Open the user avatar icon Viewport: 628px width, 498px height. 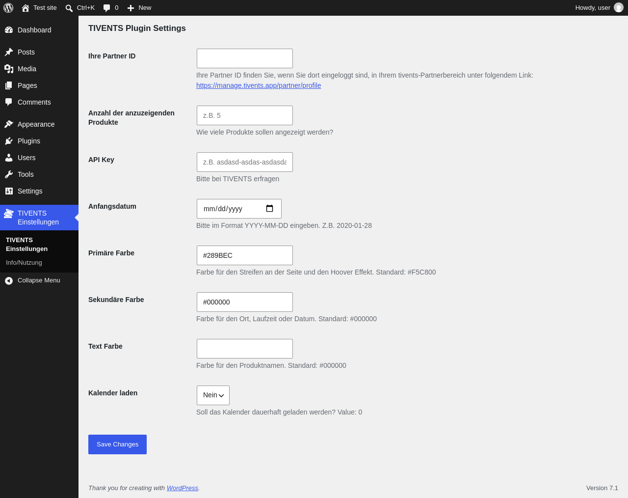[x=619, y=8]
